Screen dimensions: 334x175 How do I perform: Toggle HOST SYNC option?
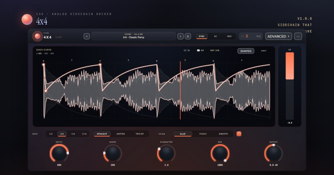(x=215, y=51)
